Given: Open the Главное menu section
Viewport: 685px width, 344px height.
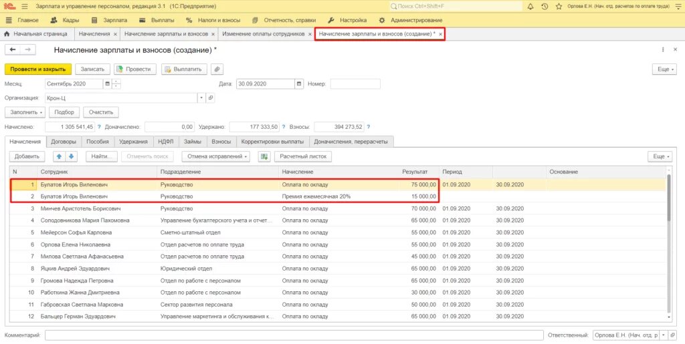Looking at the screenshot, I should pos(23,20).
